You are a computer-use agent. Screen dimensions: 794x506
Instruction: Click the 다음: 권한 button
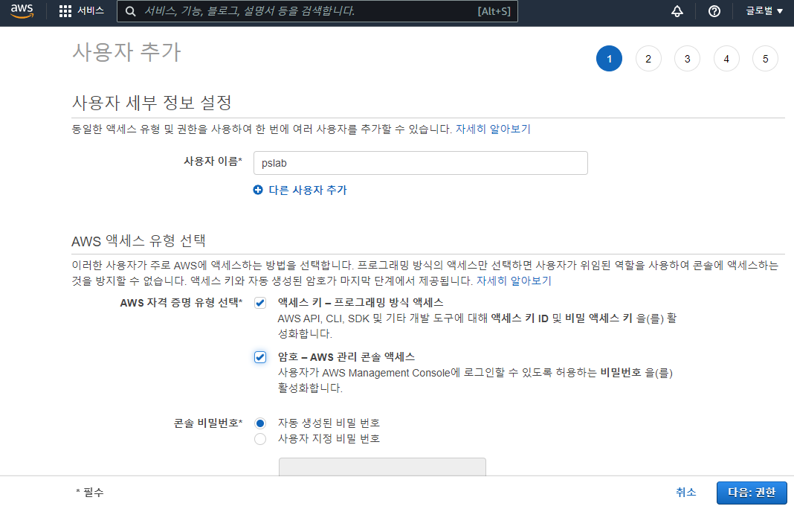point(752,493)
